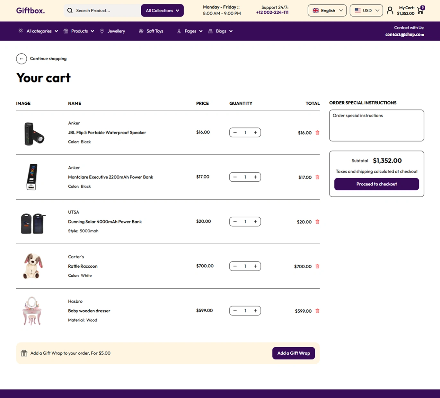The image size is (440, 398).
Task: Click the Jewellery ring icon
Action: point(102,31)
